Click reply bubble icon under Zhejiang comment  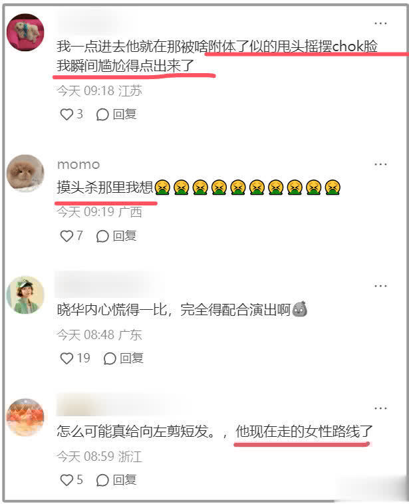click(x=102, y=480)
